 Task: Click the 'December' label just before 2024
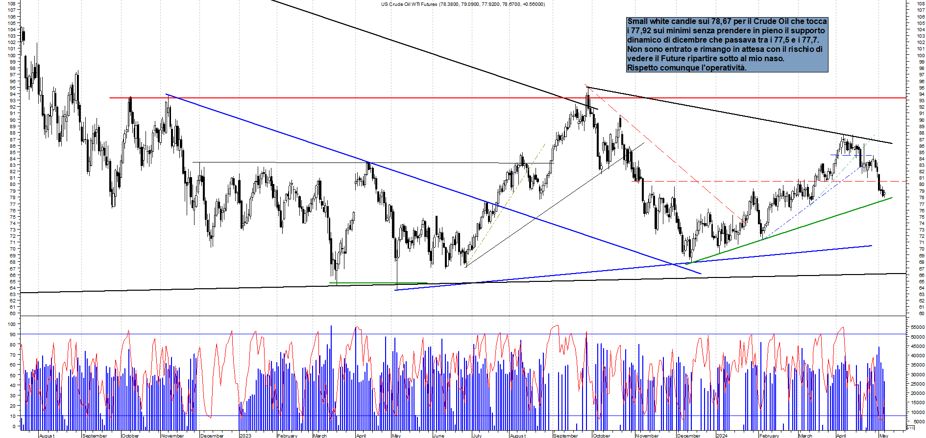click(x=689, y=436)
